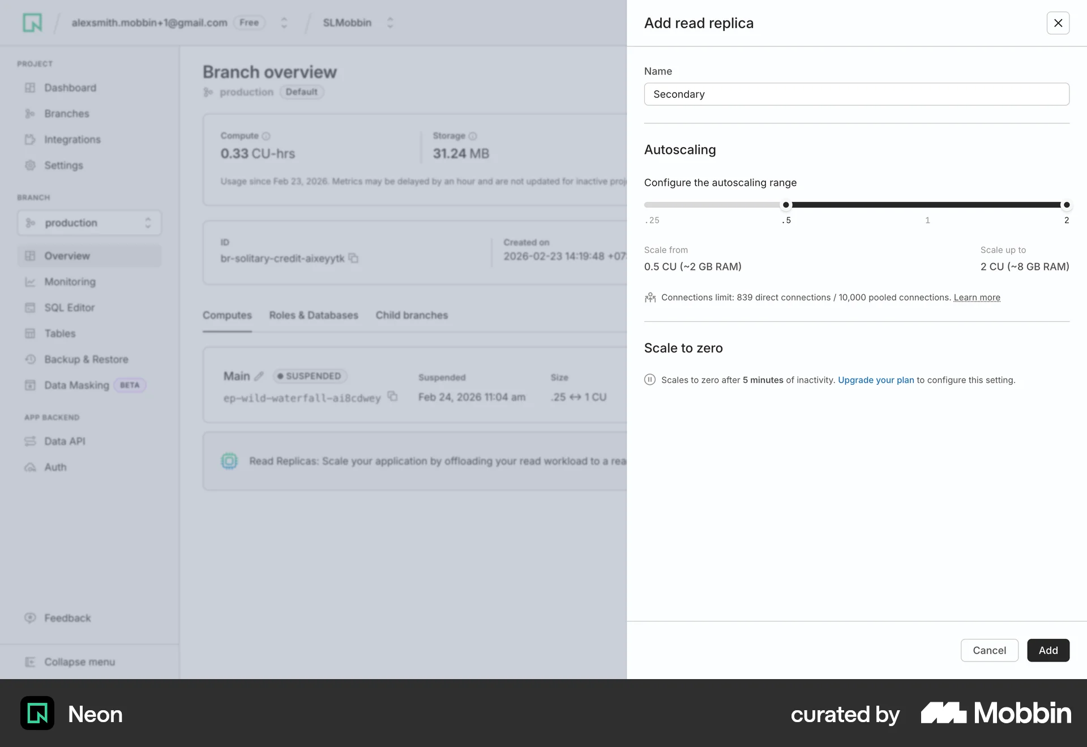Image resolution: width=1087 pixels, height=747 pixels.
Task: Open the SLMobbin project breadcrumb
Action: coord(347,23)
